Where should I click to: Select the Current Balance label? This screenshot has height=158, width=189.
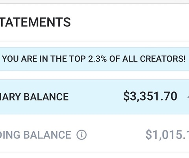(x=34, y=97)
